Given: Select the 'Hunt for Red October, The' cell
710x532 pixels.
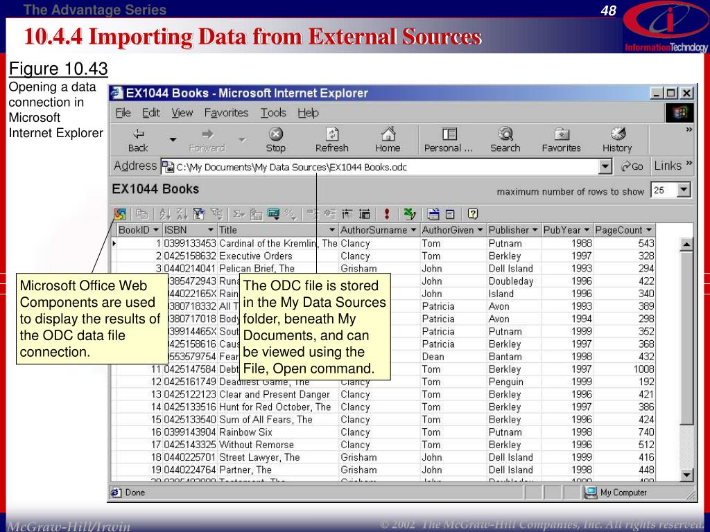Looking at the screenshot, I should click(278, 407).
